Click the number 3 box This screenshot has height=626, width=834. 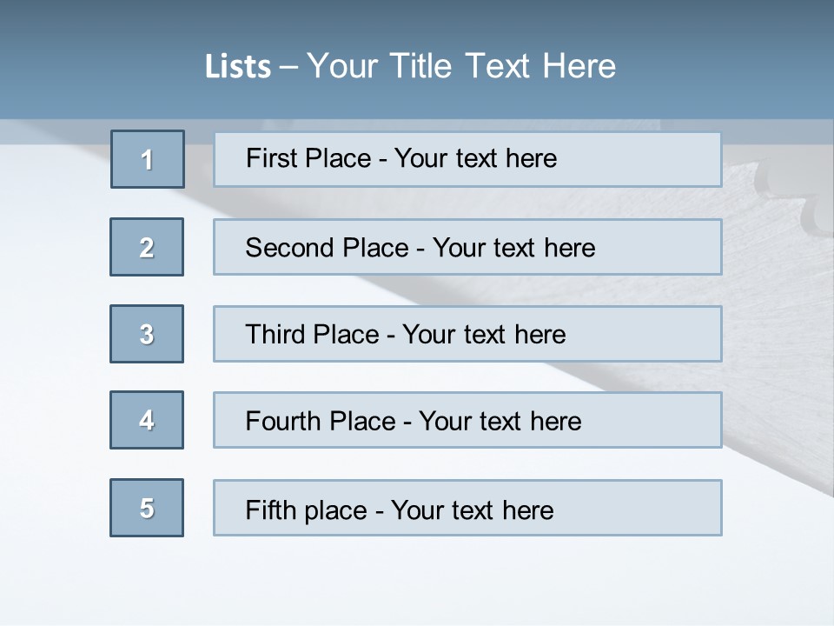tap(147, 334)
